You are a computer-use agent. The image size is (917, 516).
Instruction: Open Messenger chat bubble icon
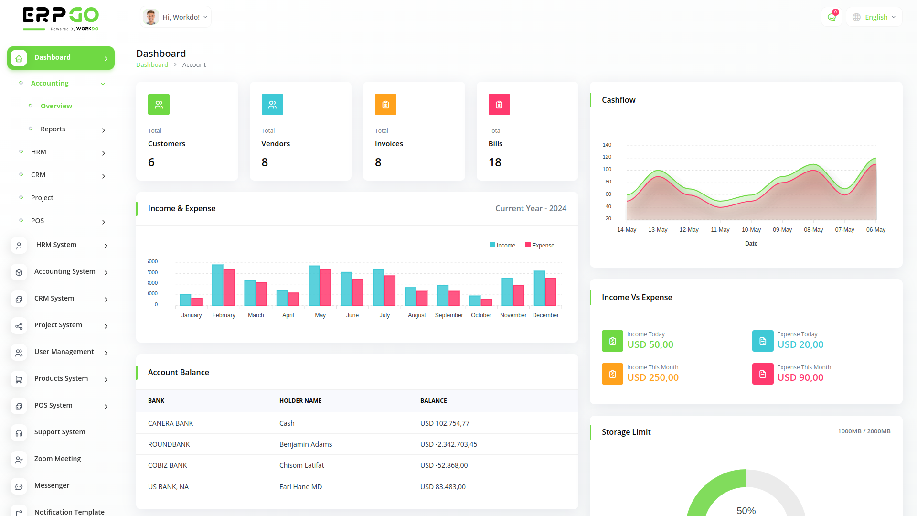click(x=19, y=486)
